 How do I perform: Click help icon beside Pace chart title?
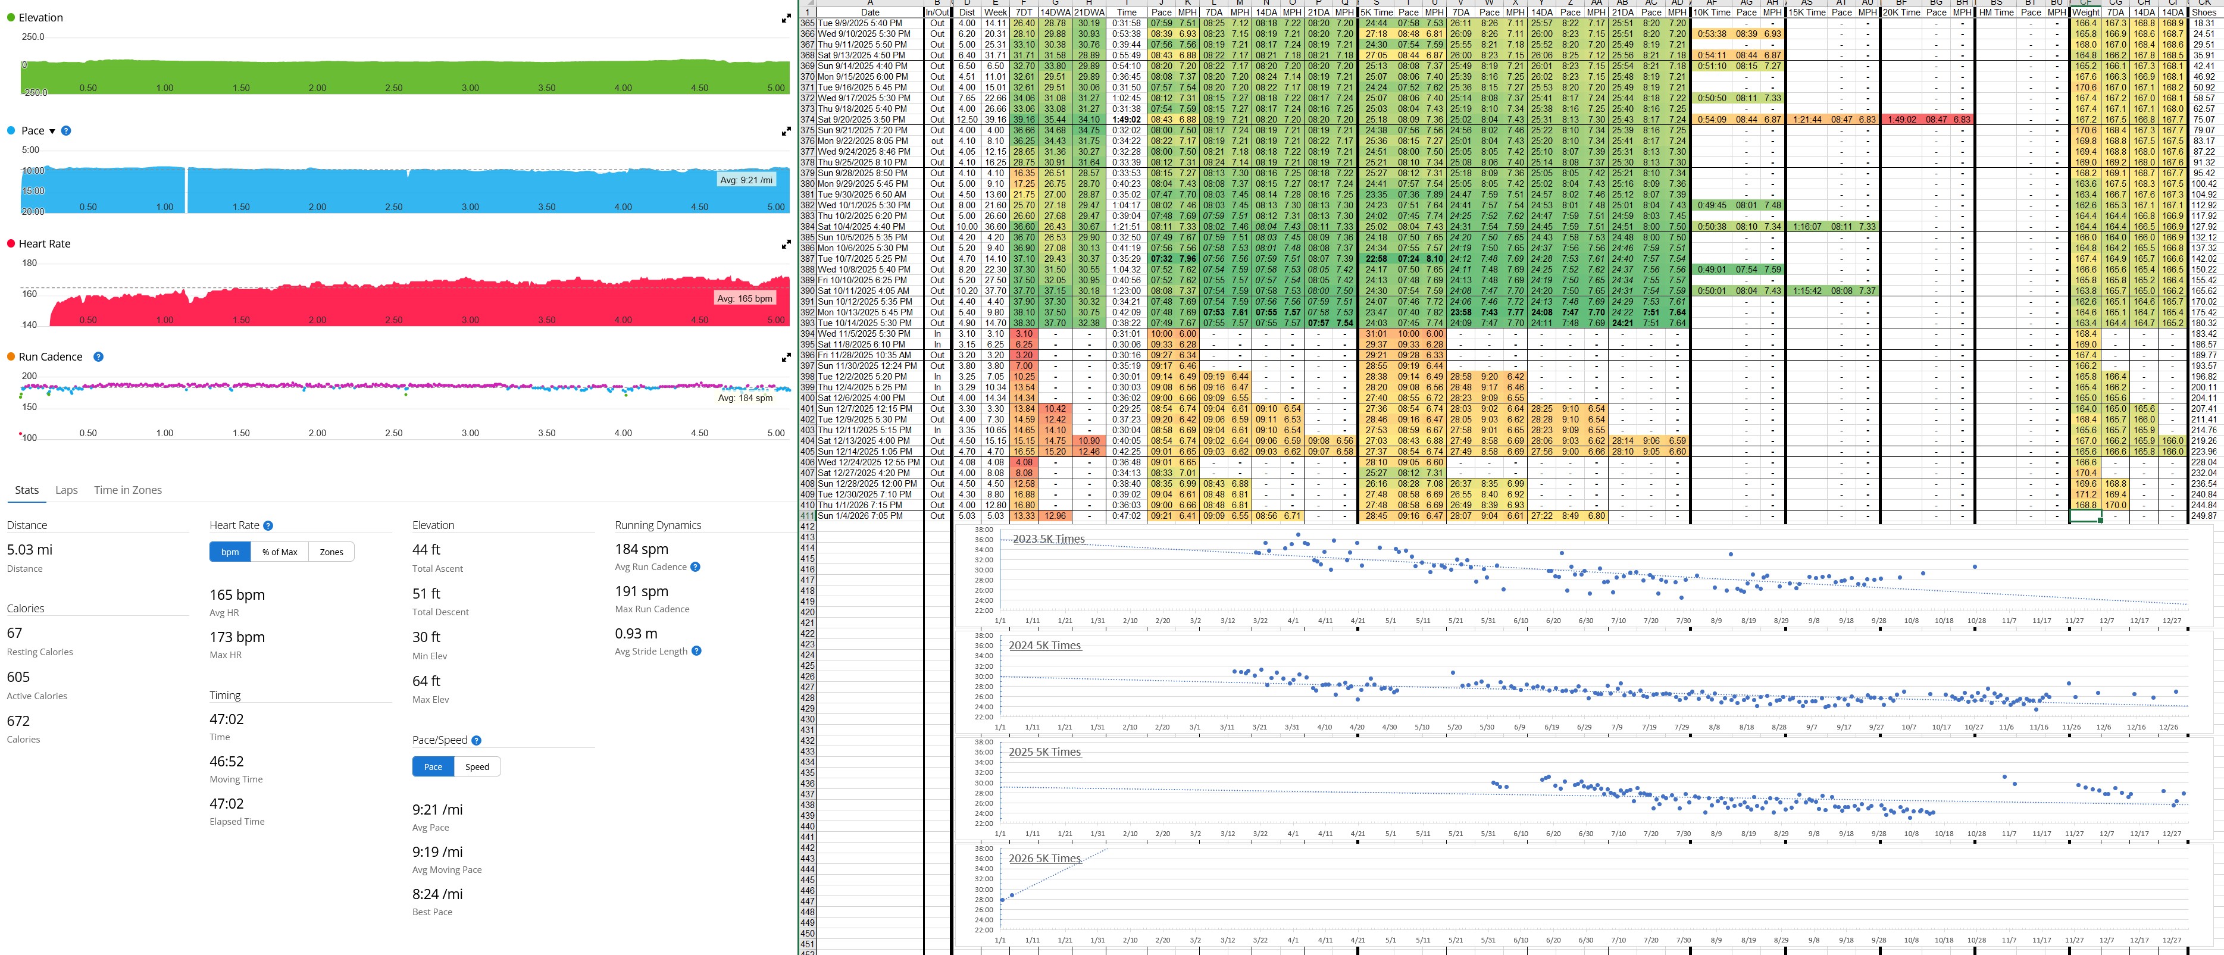pos(65,130)
